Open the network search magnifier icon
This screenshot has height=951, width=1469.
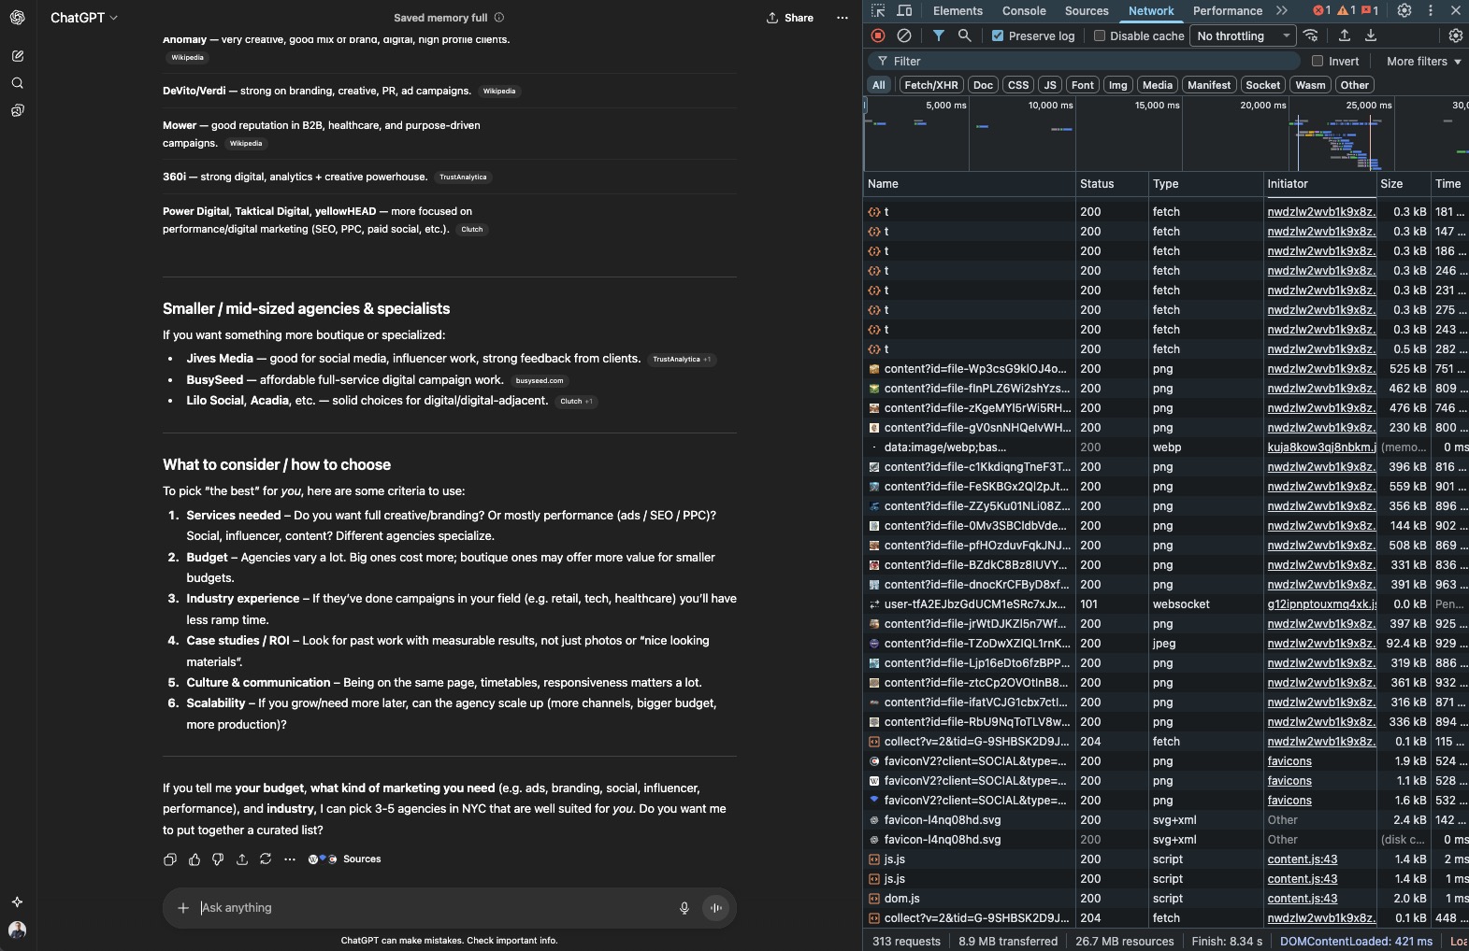click(x=964, y=35)
